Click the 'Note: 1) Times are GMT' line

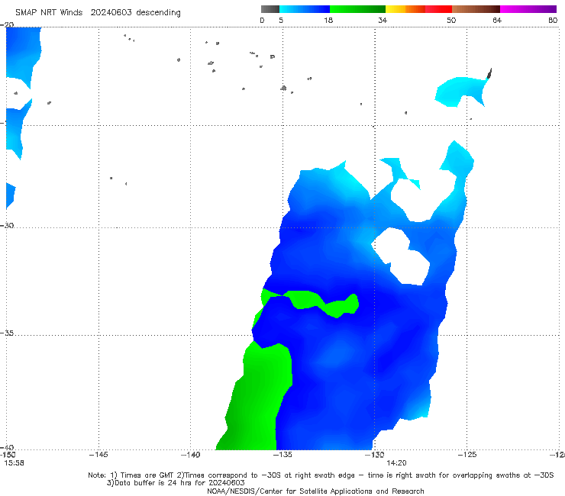321,475
